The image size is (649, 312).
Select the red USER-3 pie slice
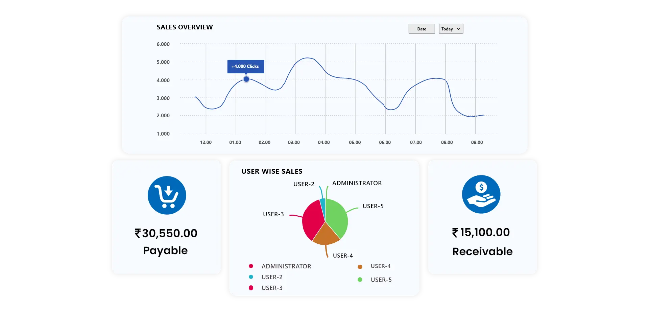pos(312,220)
